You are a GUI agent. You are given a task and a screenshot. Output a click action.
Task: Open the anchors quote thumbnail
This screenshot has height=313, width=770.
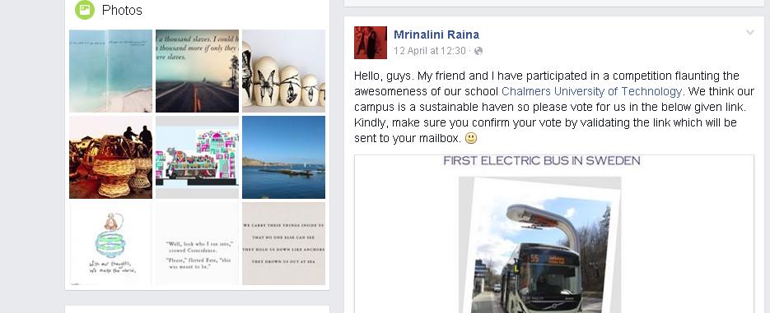(283, 243)
